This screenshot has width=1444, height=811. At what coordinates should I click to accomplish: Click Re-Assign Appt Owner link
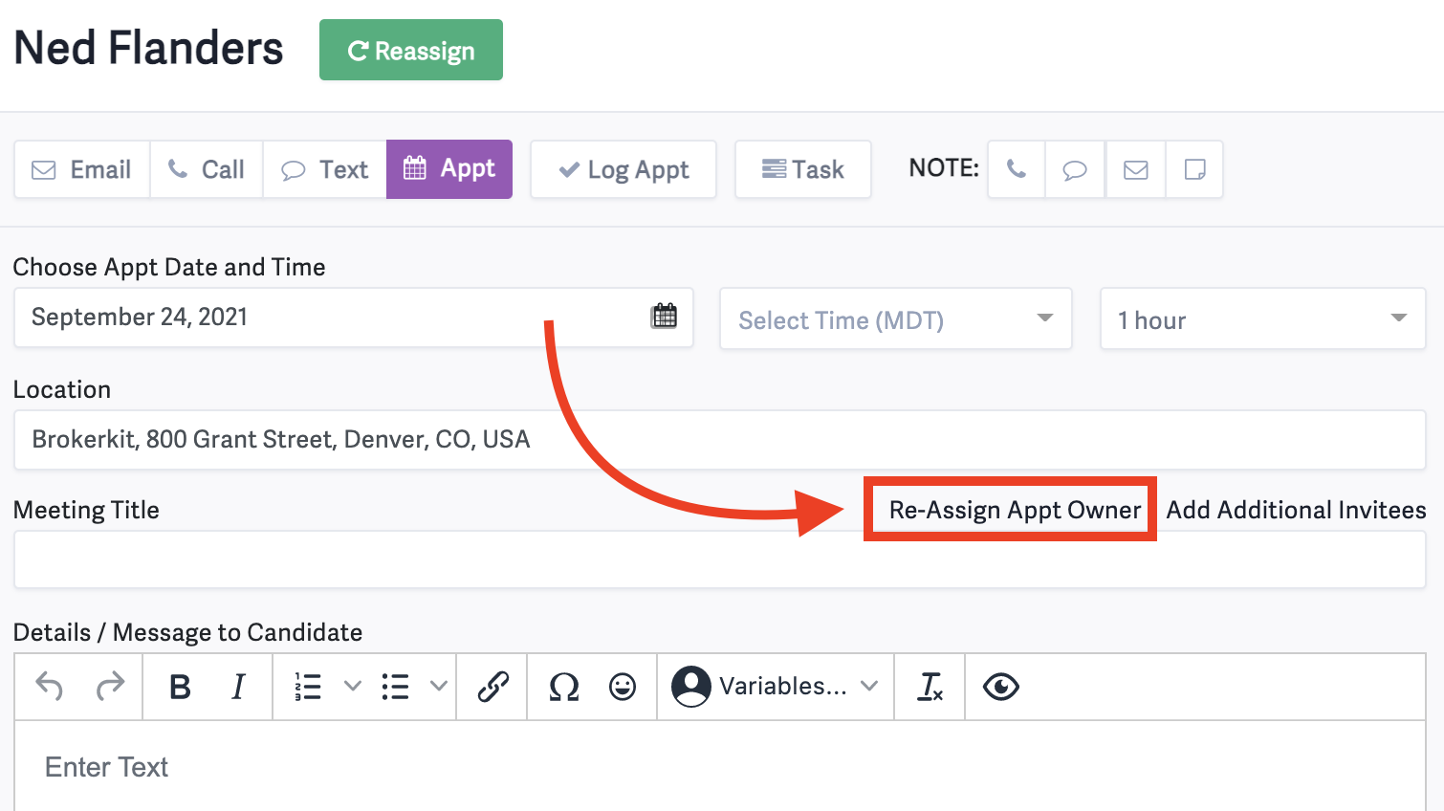point(1015,510)
